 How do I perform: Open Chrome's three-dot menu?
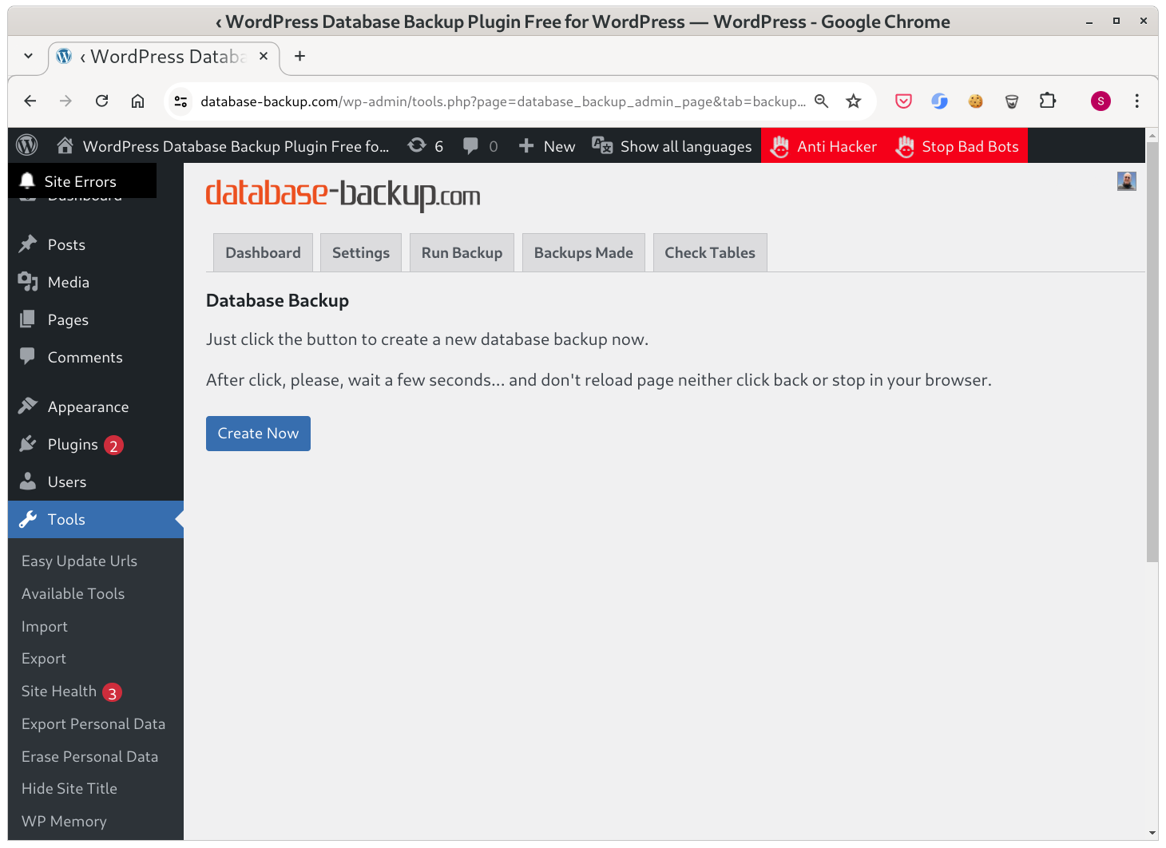(1137, 101)
